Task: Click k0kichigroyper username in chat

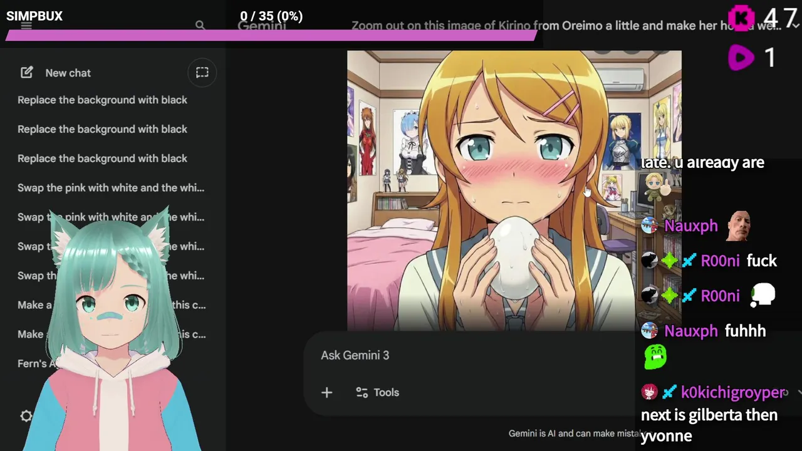Action: pyautogui.click(x=732, y=392)
